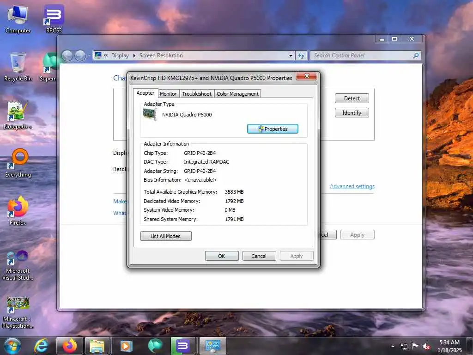Click the Show desktop strip in taskbar
This screenshot has height=355, width=473.
pos(470,346)
